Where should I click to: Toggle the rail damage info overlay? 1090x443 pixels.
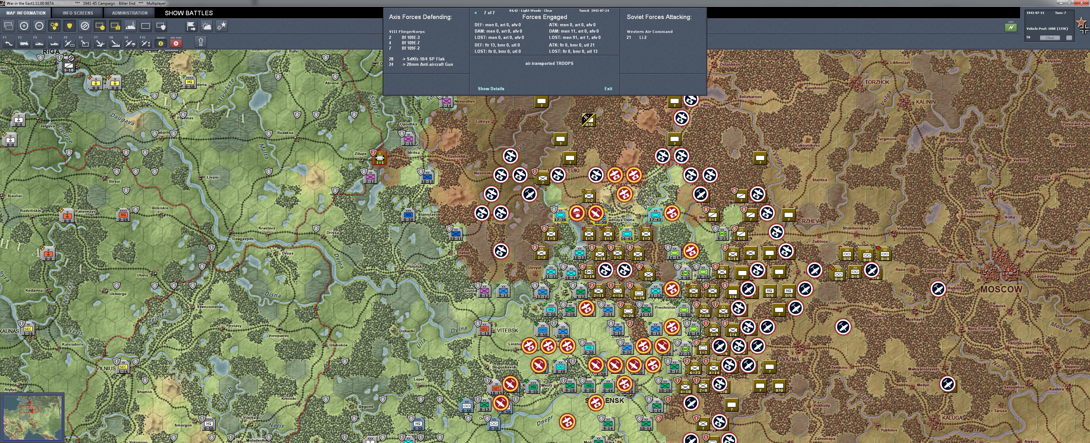(x=85, y=26)
